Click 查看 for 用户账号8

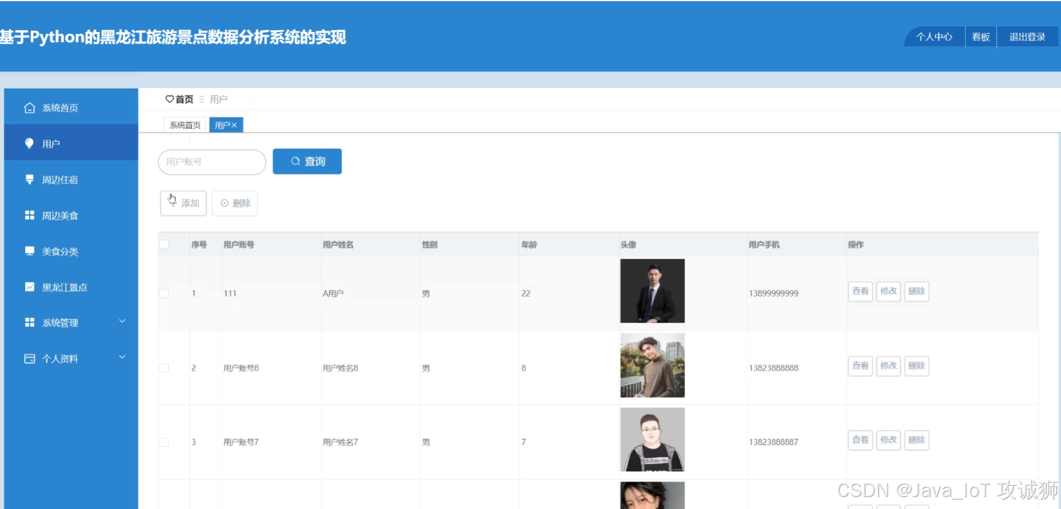tap(860, 366)
